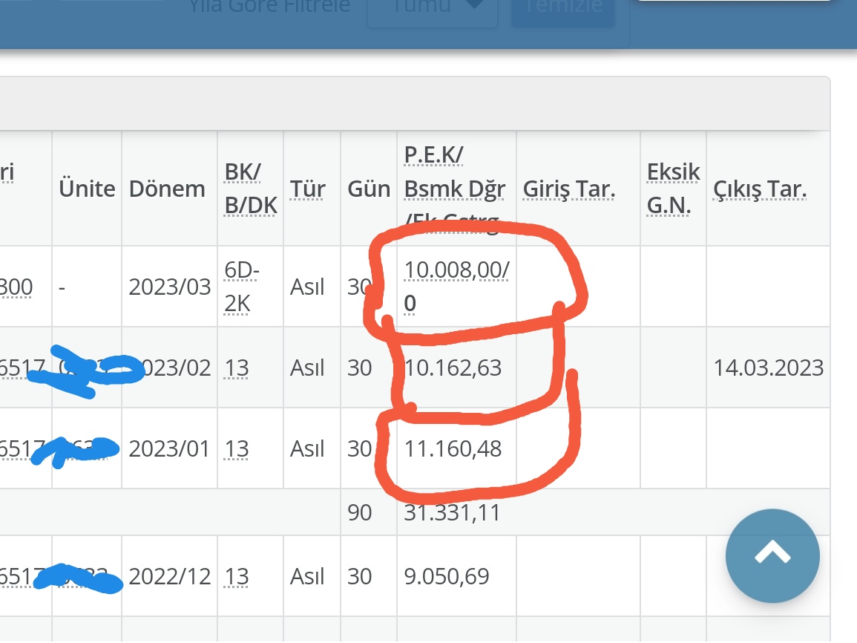Select the 2023/01 period cell
The height and width of the screenshot is (643, 857).
(169, 449)
